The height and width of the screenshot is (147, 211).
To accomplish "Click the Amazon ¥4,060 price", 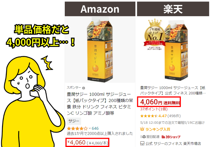I will pyautogui.click(x=76, y=142).
